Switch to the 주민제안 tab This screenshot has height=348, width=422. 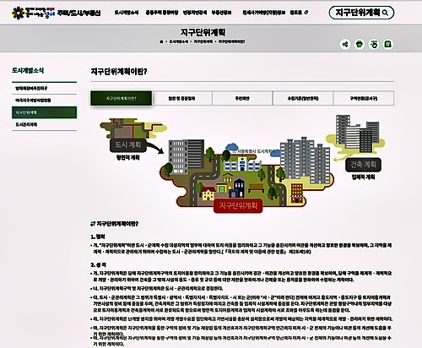click(242, 98)
